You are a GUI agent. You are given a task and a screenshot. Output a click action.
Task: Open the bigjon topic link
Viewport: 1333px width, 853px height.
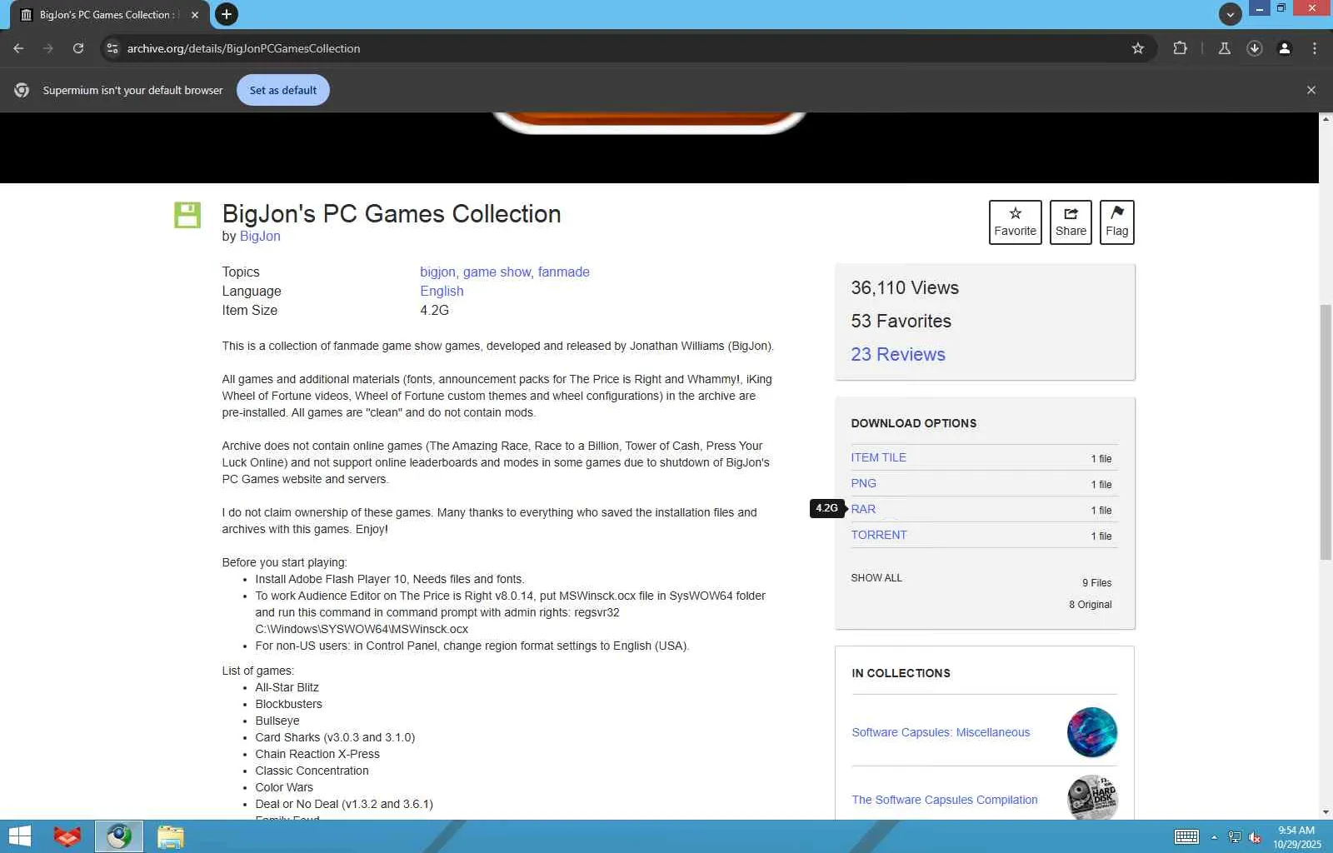click(437, 272)
